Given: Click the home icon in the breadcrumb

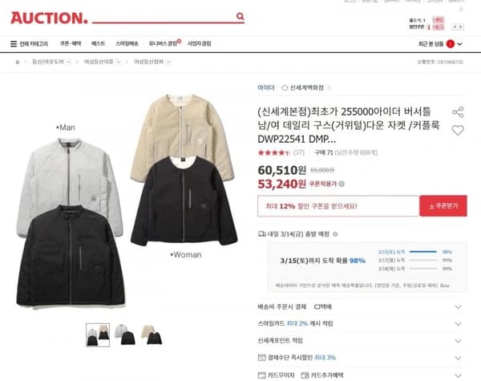Looking at the screenshot, I should (18, 62).
